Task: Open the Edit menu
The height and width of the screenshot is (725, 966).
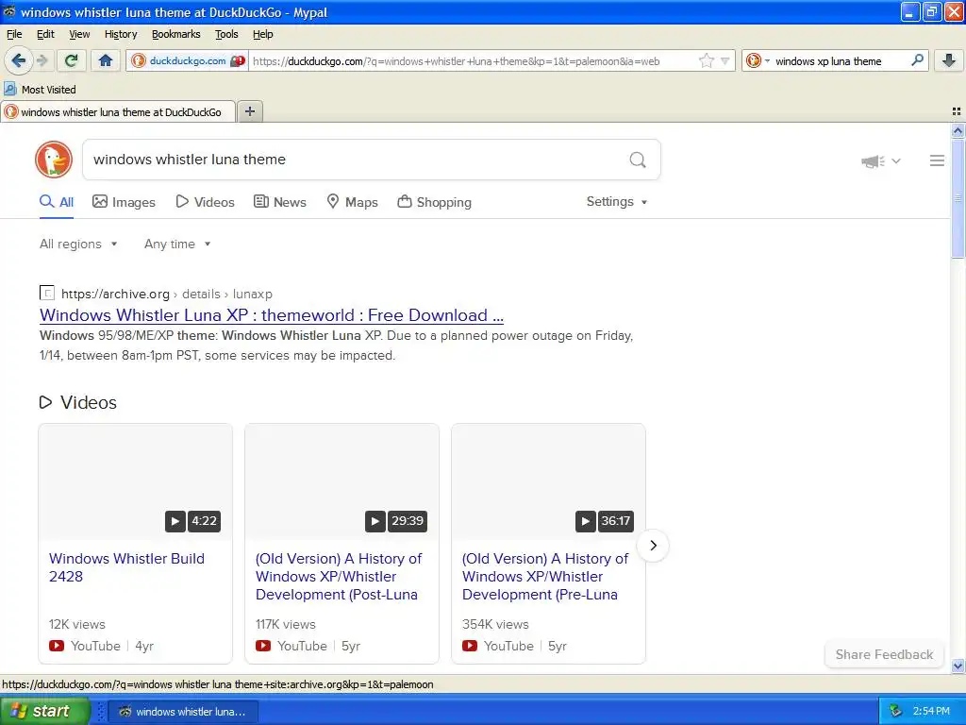Action: [x=45, y=34]
